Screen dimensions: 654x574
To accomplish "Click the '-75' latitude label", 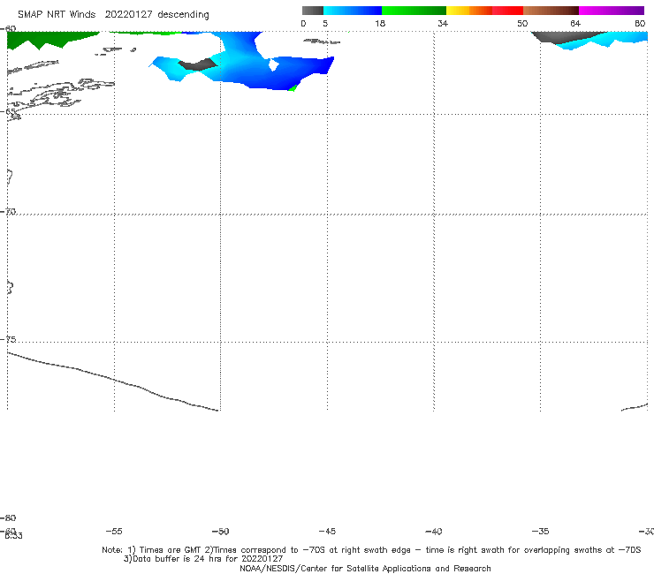I will (x=8, y=339).
